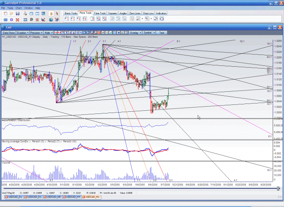Switch to the Angles tab

pyautogui.click(x=123, y=13)
